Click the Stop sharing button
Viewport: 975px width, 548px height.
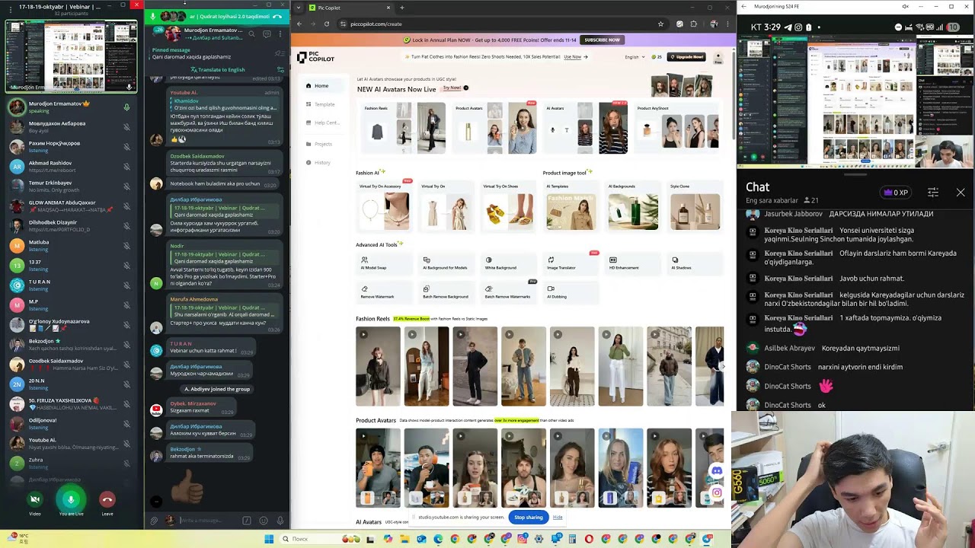(x=529, y=518)
